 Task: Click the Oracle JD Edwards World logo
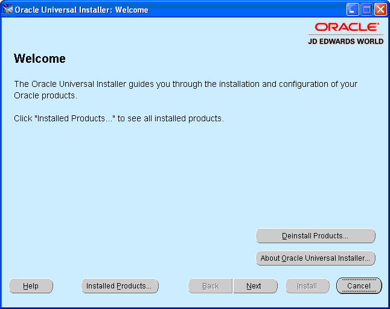[346, 34]
